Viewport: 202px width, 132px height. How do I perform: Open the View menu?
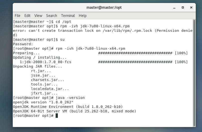click(38, 16)
